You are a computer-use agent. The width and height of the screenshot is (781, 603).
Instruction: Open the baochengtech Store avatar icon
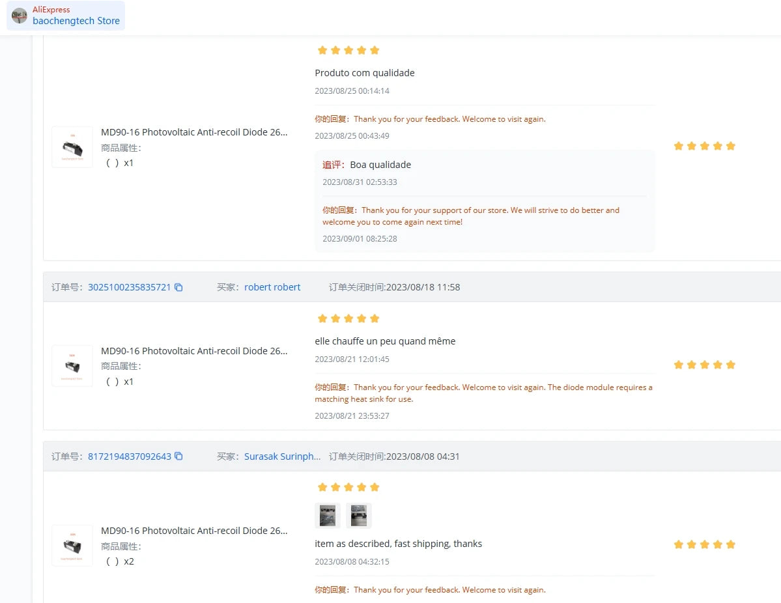20,16
